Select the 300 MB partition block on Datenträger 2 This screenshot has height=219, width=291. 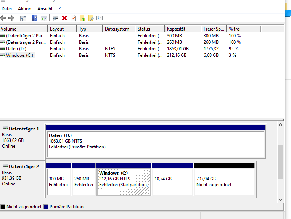58,179
